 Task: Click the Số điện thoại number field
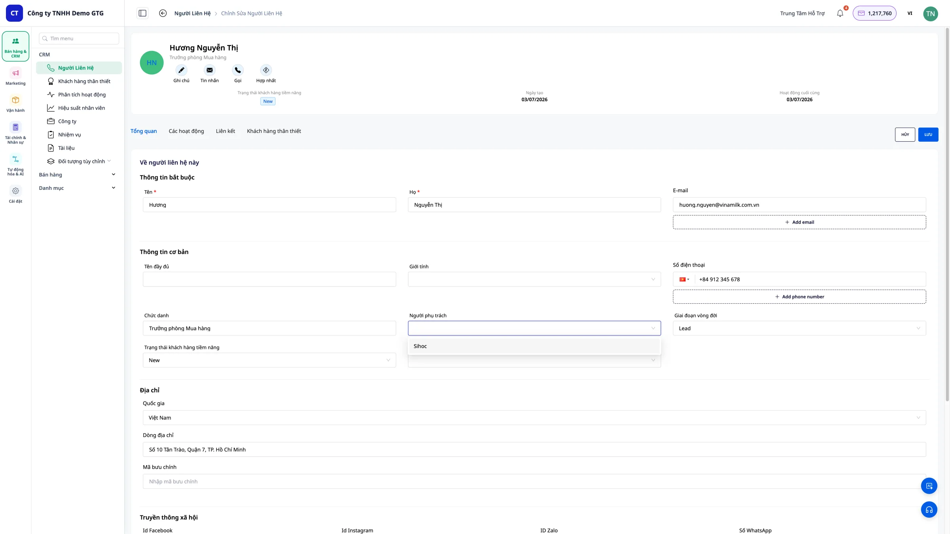click(810, 279)
